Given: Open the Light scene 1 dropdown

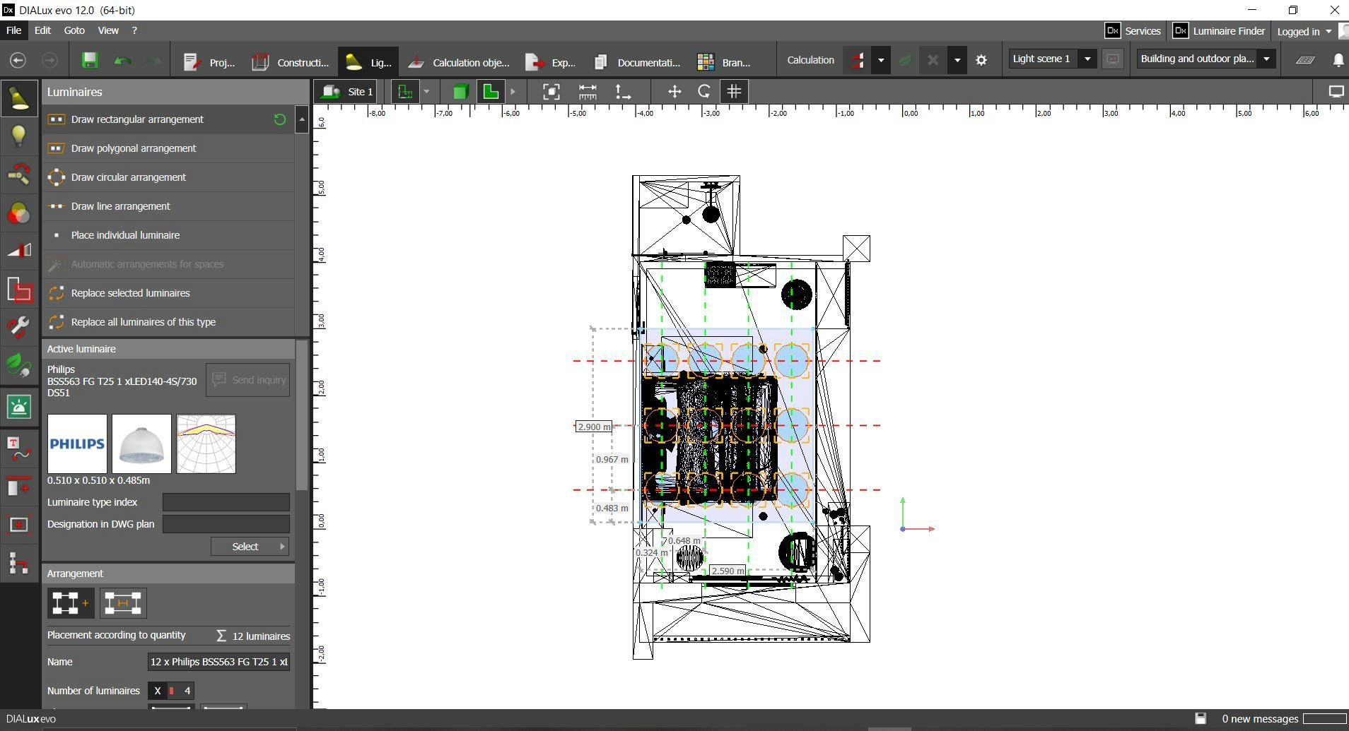Looking at the screenshot, I should [x=1087, y=59].
